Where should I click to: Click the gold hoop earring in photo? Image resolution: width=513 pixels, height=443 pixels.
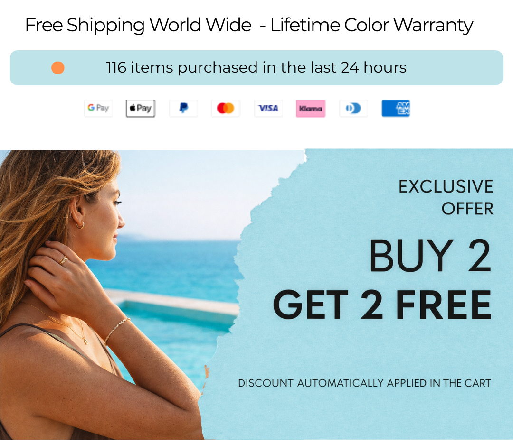tap(80, 224)
